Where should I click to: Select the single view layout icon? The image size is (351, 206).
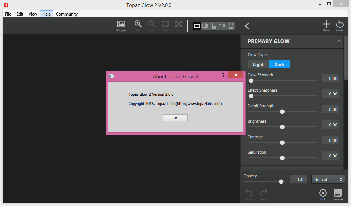pos(197,26)
